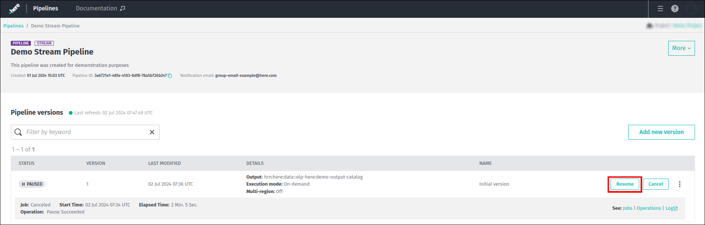Click the Pipeline versions heading
Viewport: 705px width, 225px height.
point(37,112)
